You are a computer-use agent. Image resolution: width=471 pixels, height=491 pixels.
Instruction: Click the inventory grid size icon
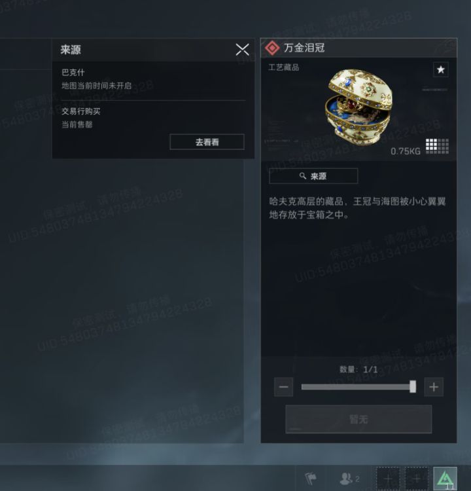pyautogui.click(x=437, y=146)
